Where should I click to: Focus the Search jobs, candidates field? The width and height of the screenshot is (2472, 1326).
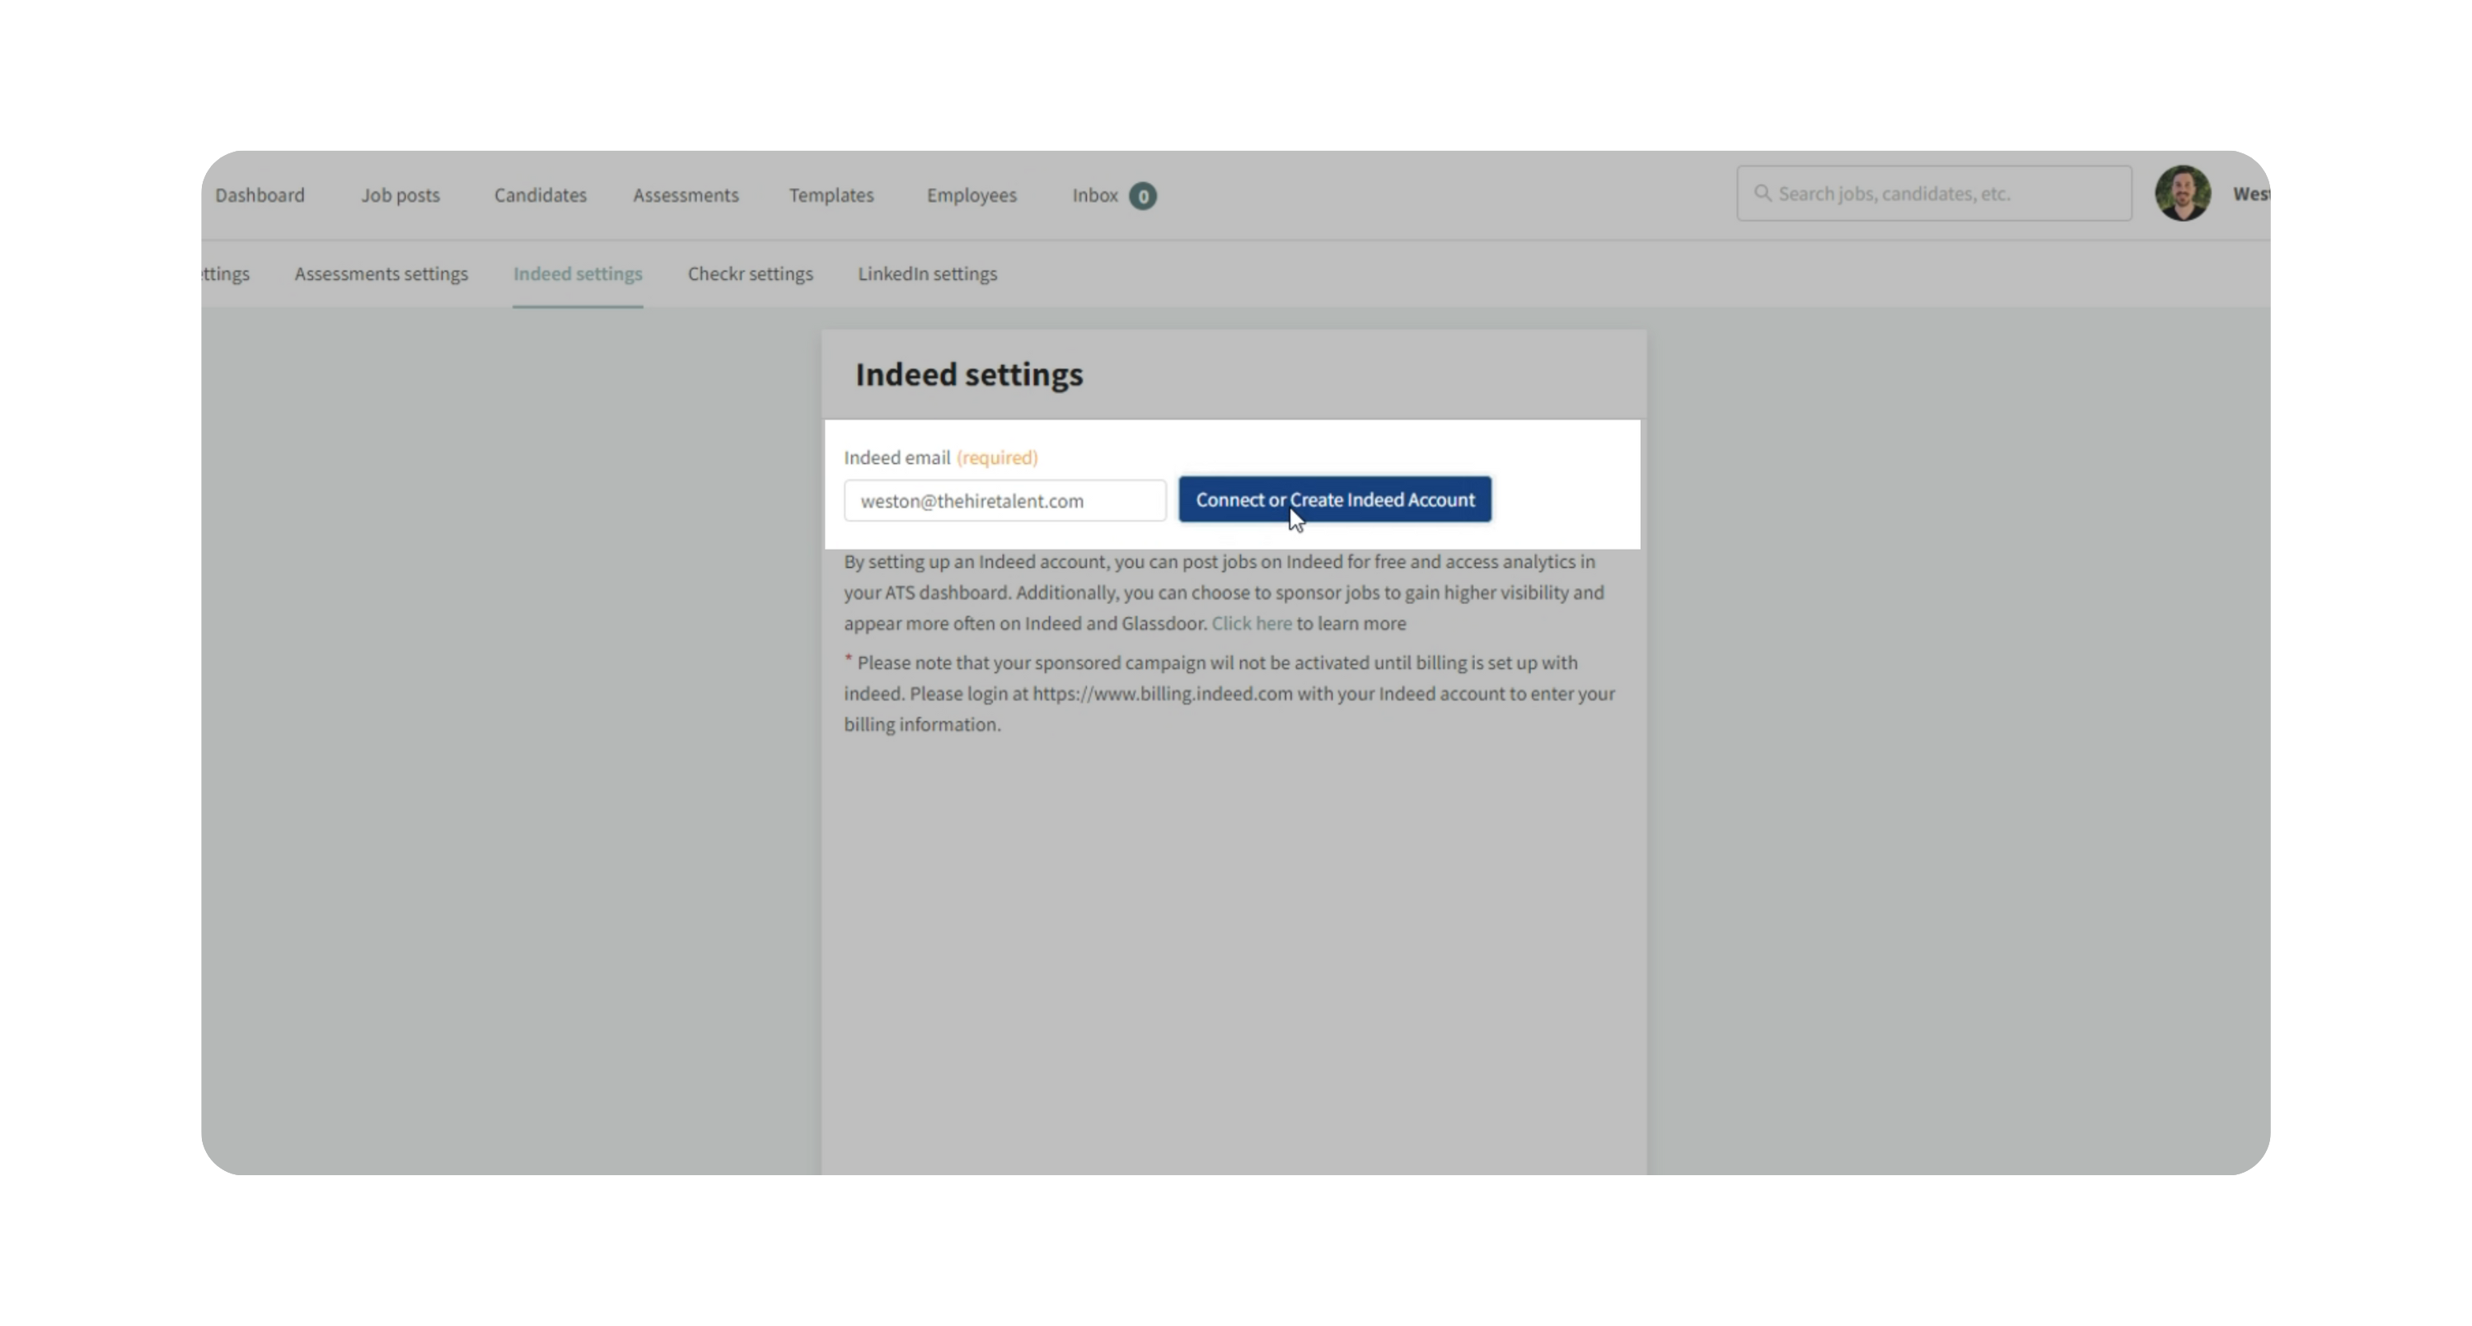pyautogui.click(x=1934, y=193)
